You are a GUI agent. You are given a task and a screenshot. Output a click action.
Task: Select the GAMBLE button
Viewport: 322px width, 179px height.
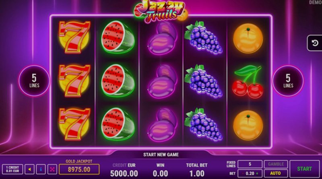276,164
